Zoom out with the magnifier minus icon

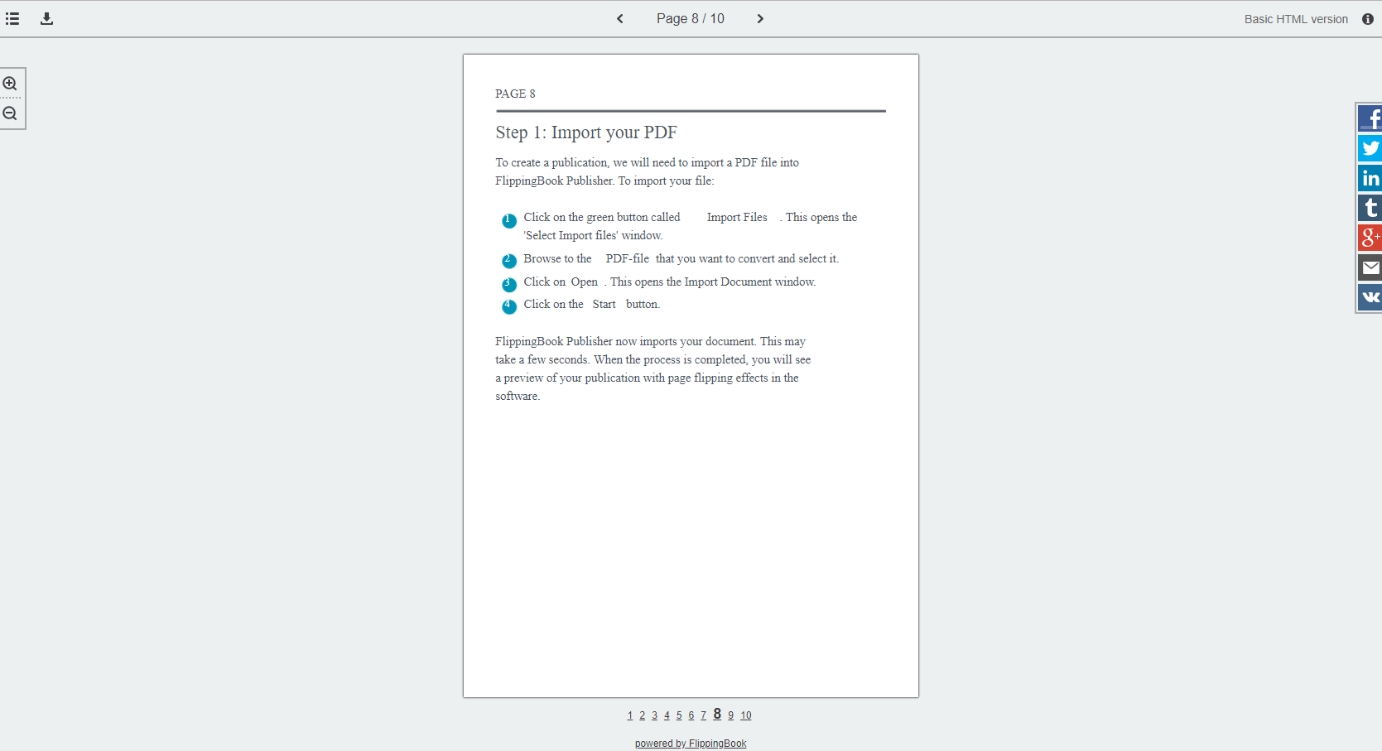pos(10,113)
